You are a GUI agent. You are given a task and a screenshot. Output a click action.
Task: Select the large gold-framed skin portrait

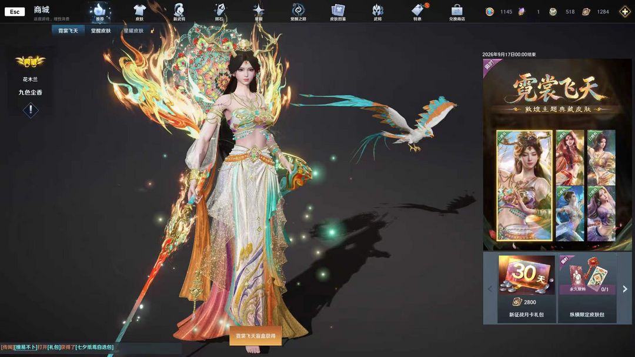click(x=524, y=186)
